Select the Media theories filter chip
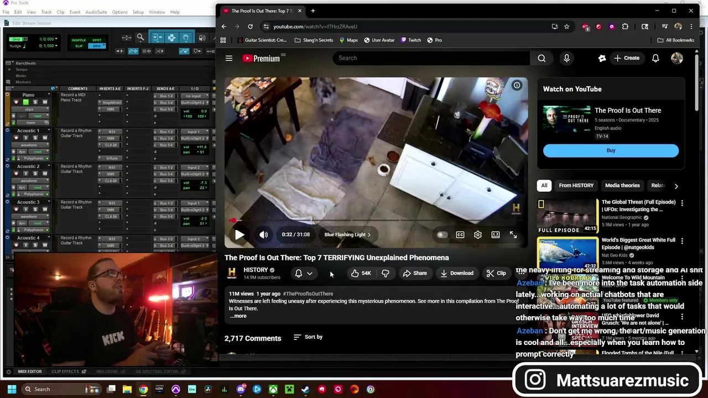 [x=622, y=186]
